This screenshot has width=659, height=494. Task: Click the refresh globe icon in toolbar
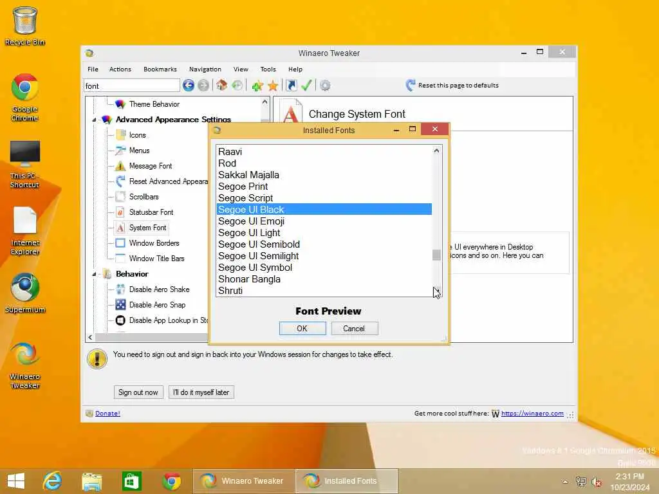pyautogui.click(x=237, y=86)
